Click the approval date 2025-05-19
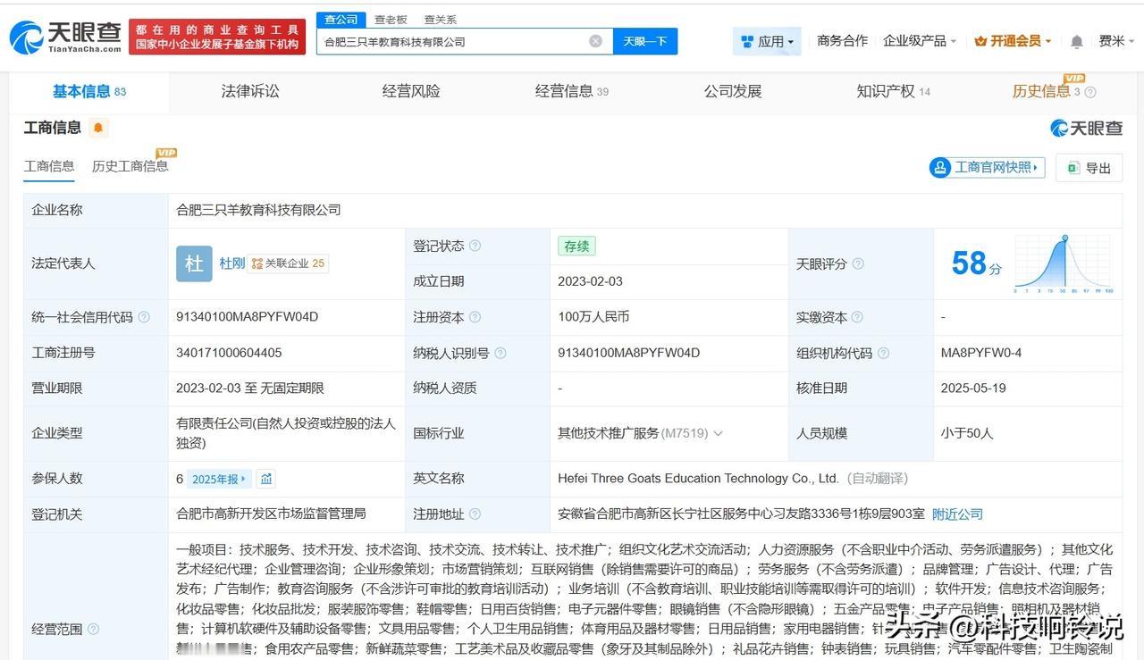The width and height of the screenshot is (1144, 660). pyautogui.click(x=973, y=388)
